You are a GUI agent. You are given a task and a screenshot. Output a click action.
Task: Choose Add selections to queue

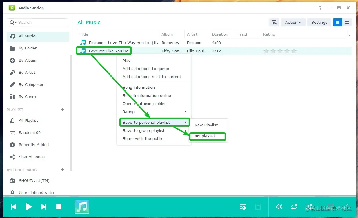tap(154, 69)
